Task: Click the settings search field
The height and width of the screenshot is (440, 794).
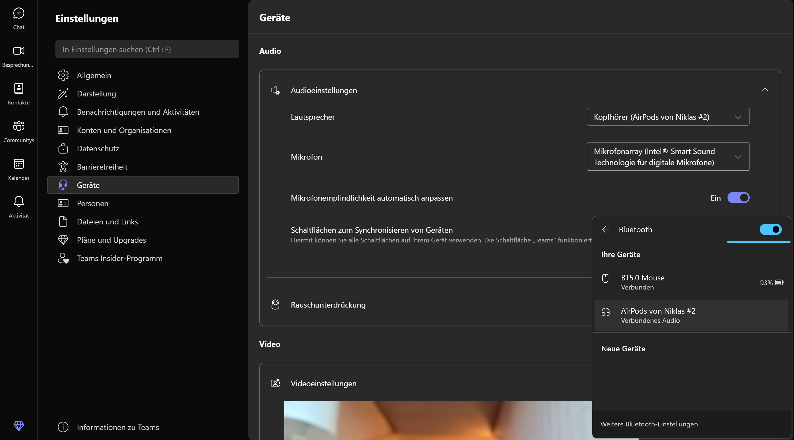Action: click(147, 49)
